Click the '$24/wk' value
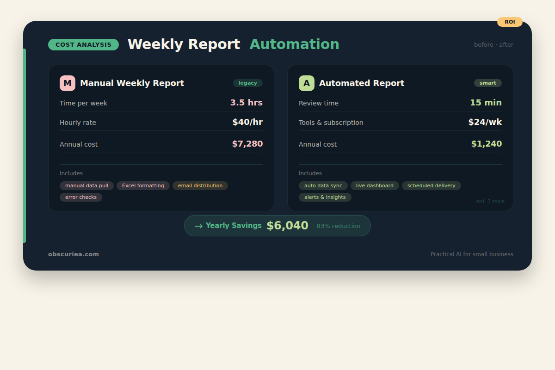 (x=485, y=122)
